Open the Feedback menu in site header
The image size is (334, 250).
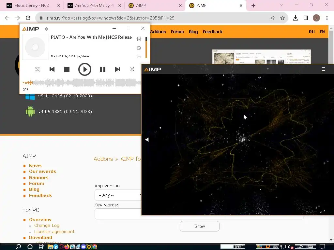(213, 32)
